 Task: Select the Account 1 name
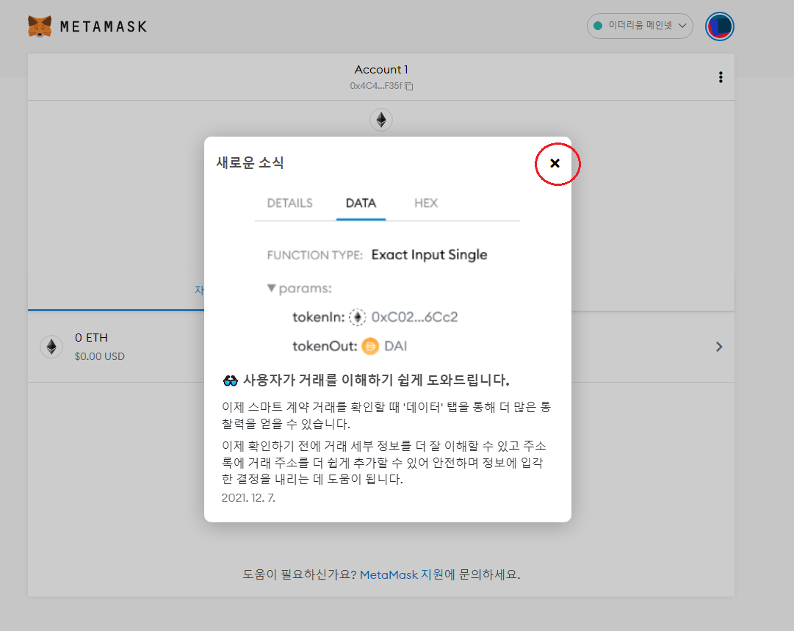click(x=380, y=69)
